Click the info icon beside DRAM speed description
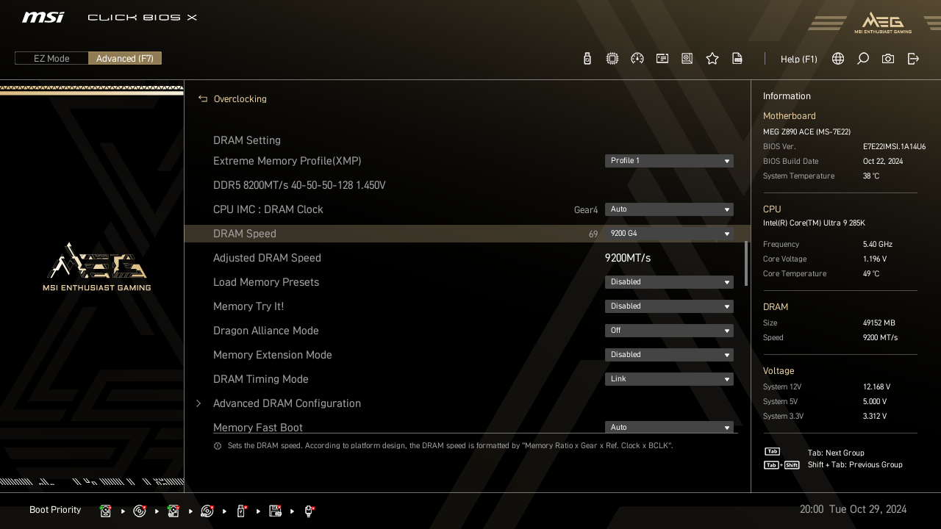 coord(218,446)
